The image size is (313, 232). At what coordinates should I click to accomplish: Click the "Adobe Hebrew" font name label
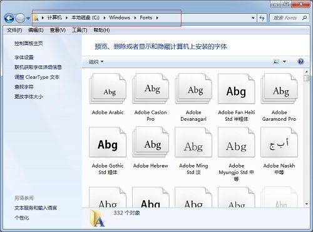(x=151, y=166)
